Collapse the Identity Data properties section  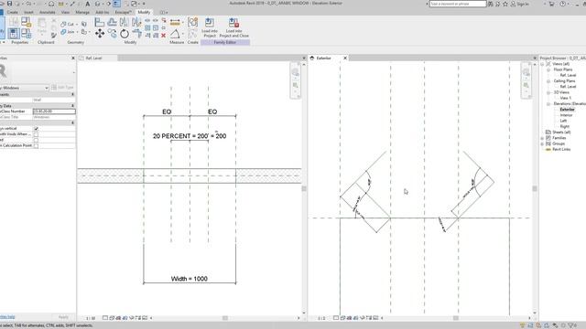[x=72, y=106]
